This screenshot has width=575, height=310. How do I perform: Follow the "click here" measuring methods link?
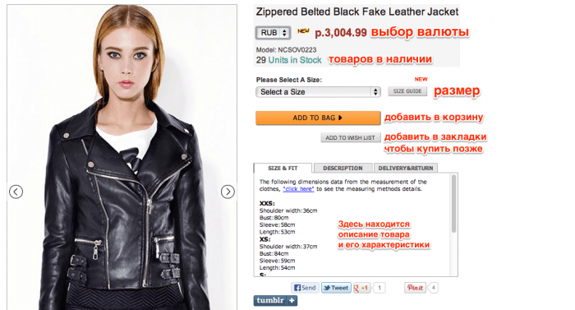coord(298,189)
